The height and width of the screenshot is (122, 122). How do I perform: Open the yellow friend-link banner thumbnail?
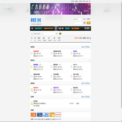click(52, 115)
